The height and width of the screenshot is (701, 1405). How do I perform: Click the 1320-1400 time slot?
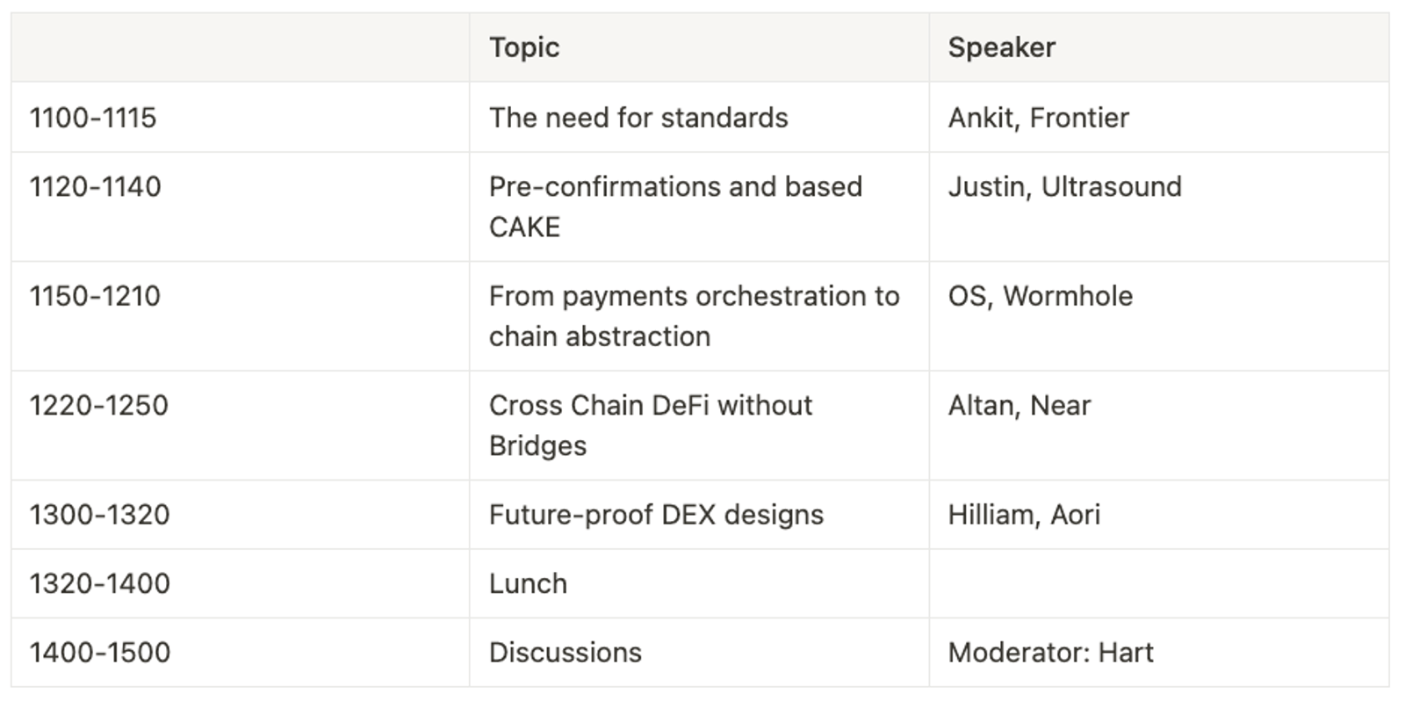(x=99, y=583)
